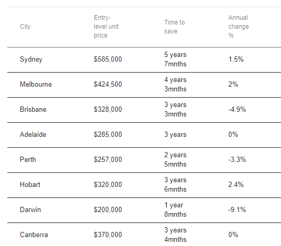Select the Brisbane city cell
This screenshot has height=246, width=281.
[33, 109]
